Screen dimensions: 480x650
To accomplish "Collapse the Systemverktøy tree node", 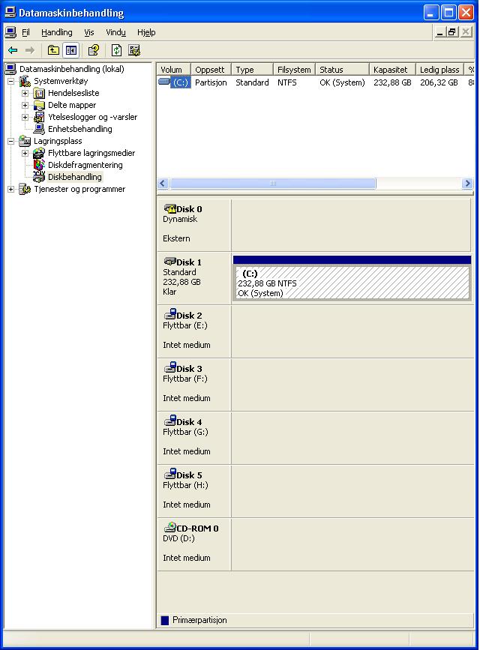I will point(10,81).
